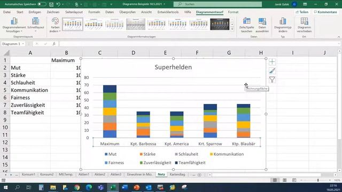Open the Farben ändern palette
This screenshot has height=192, width=342.
55,25
